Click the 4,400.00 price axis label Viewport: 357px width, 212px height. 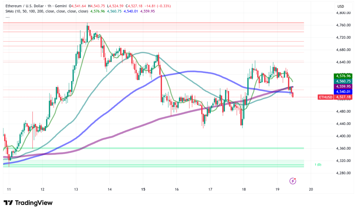click(343, 136)
